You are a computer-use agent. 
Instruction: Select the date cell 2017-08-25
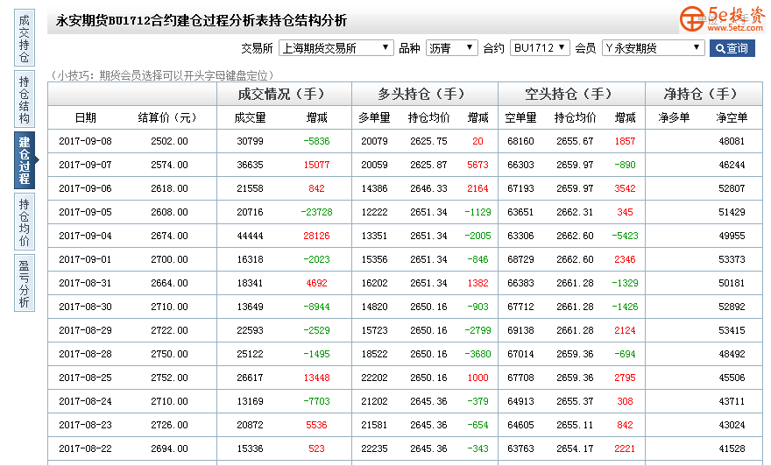click(86, 378)
